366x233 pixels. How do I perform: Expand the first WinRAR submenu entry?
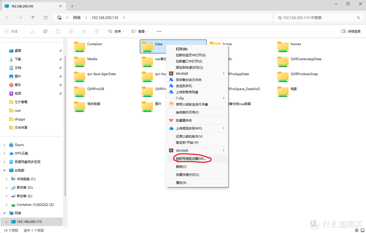click(x=197, y=74)
